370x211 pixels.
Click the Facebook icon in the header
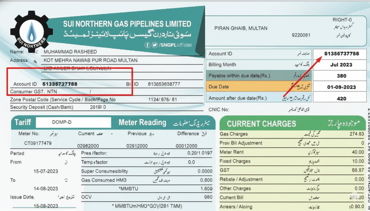click(148, 45)
